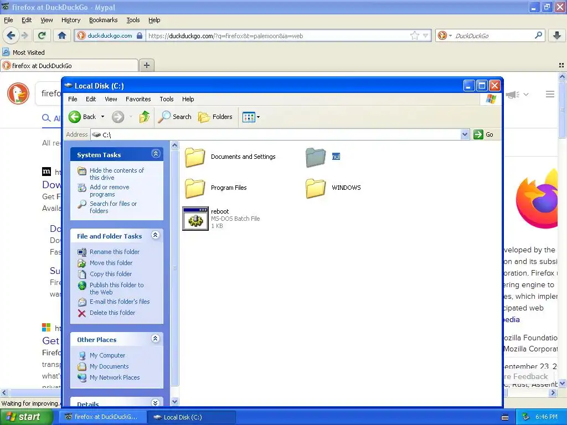Open Explorer Favorites menu
The height and width of the screenshot is (425, 567).
[138, 99]
